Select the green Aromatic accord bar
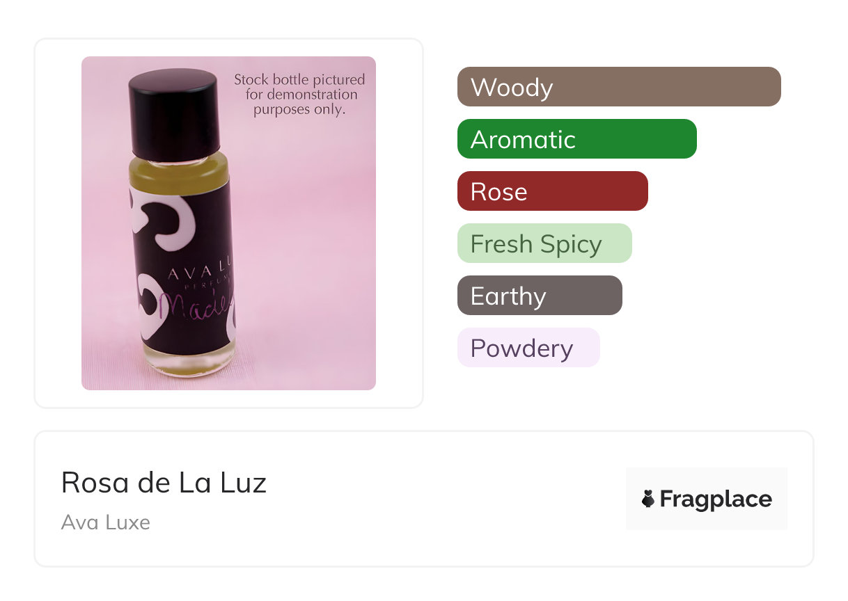 (x=577, y=139)
